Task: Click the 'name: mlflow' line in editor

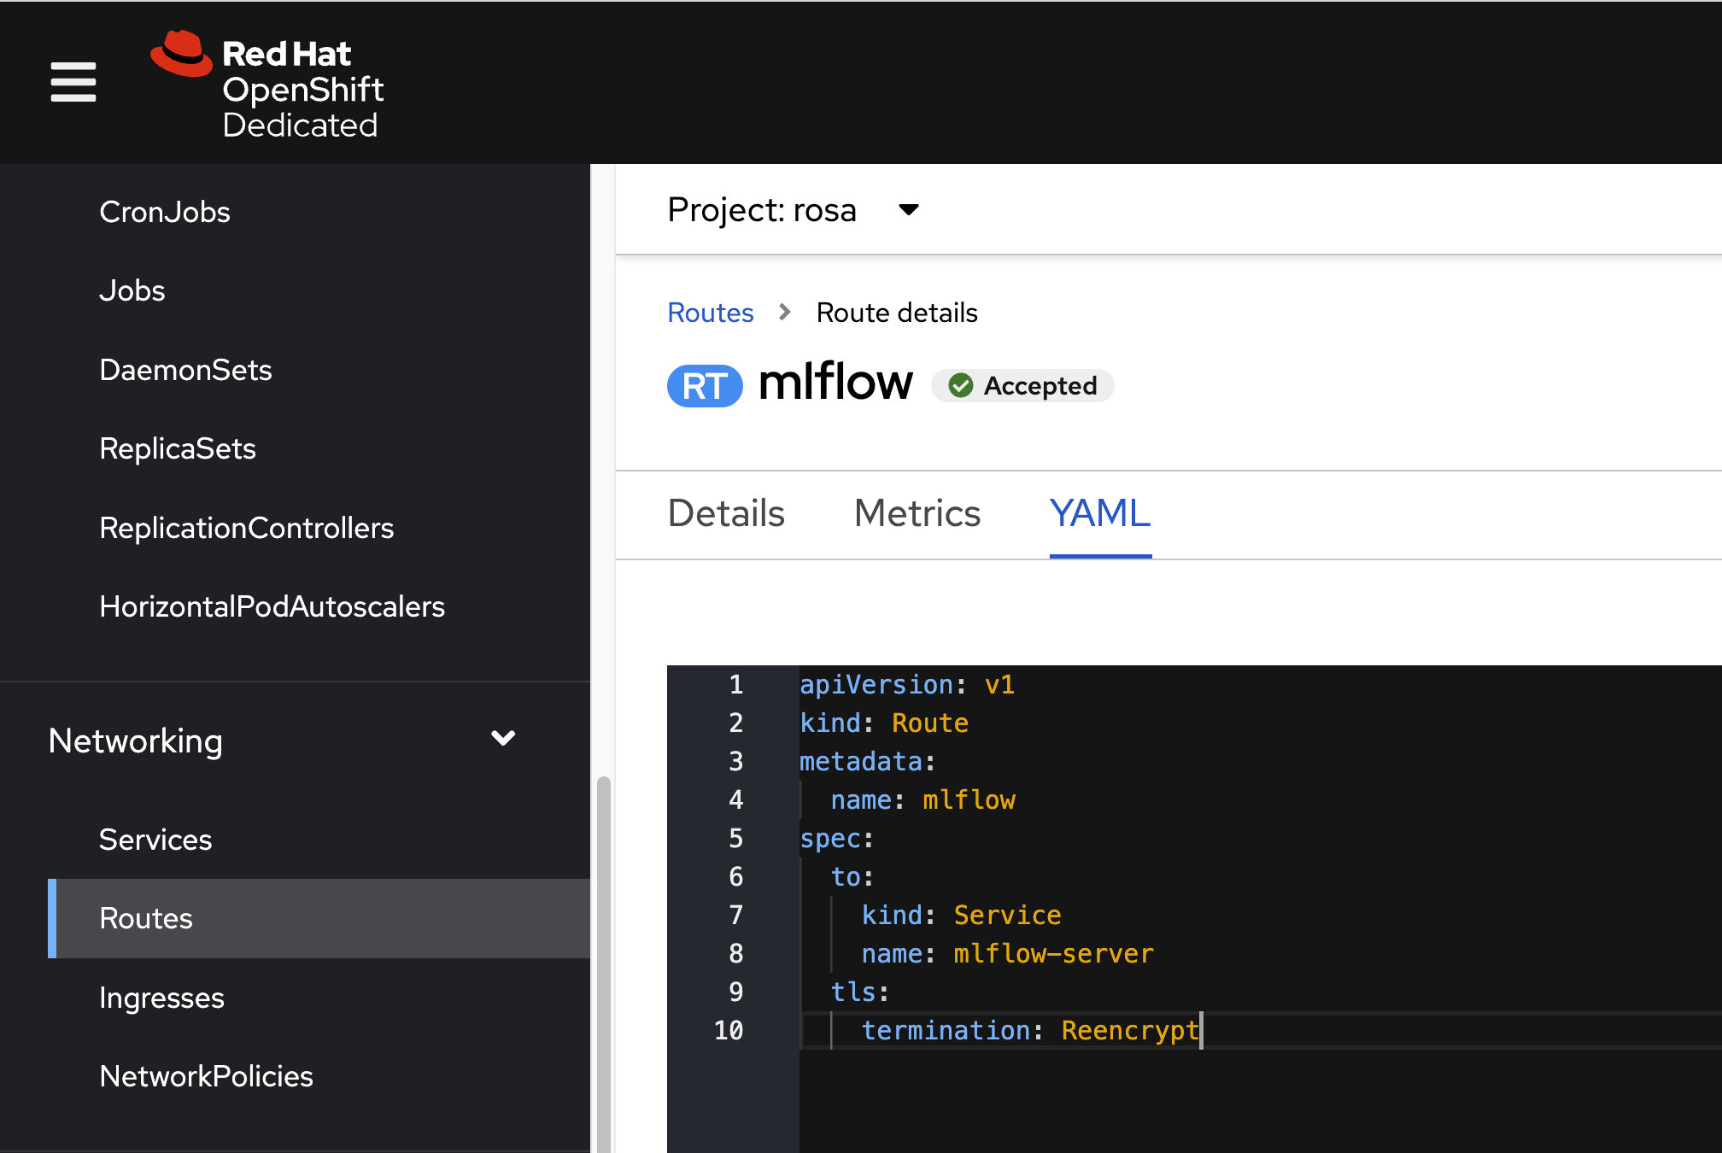Action: (x=922, y=800)
